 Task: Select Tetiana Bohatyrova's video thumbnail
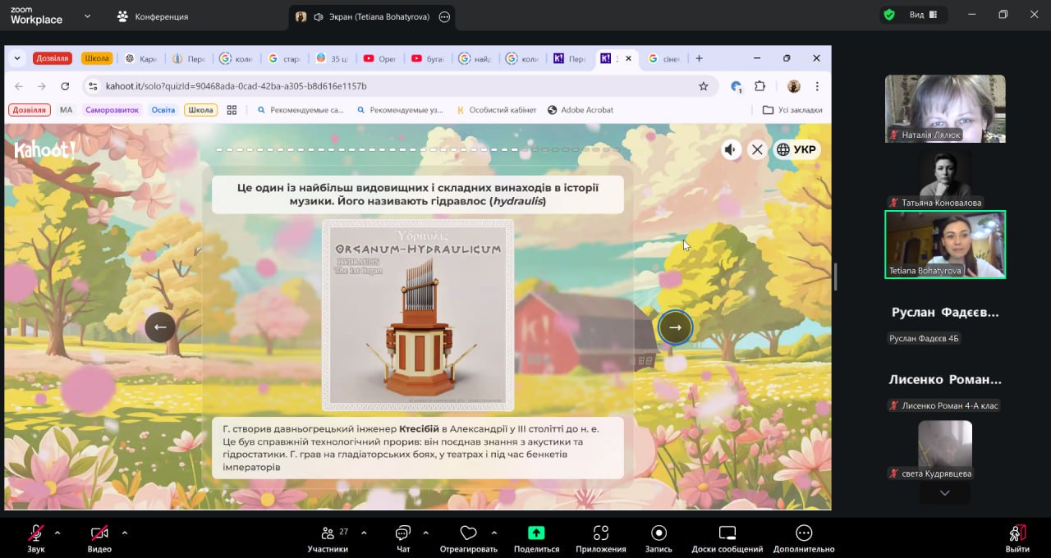point(944,245)
